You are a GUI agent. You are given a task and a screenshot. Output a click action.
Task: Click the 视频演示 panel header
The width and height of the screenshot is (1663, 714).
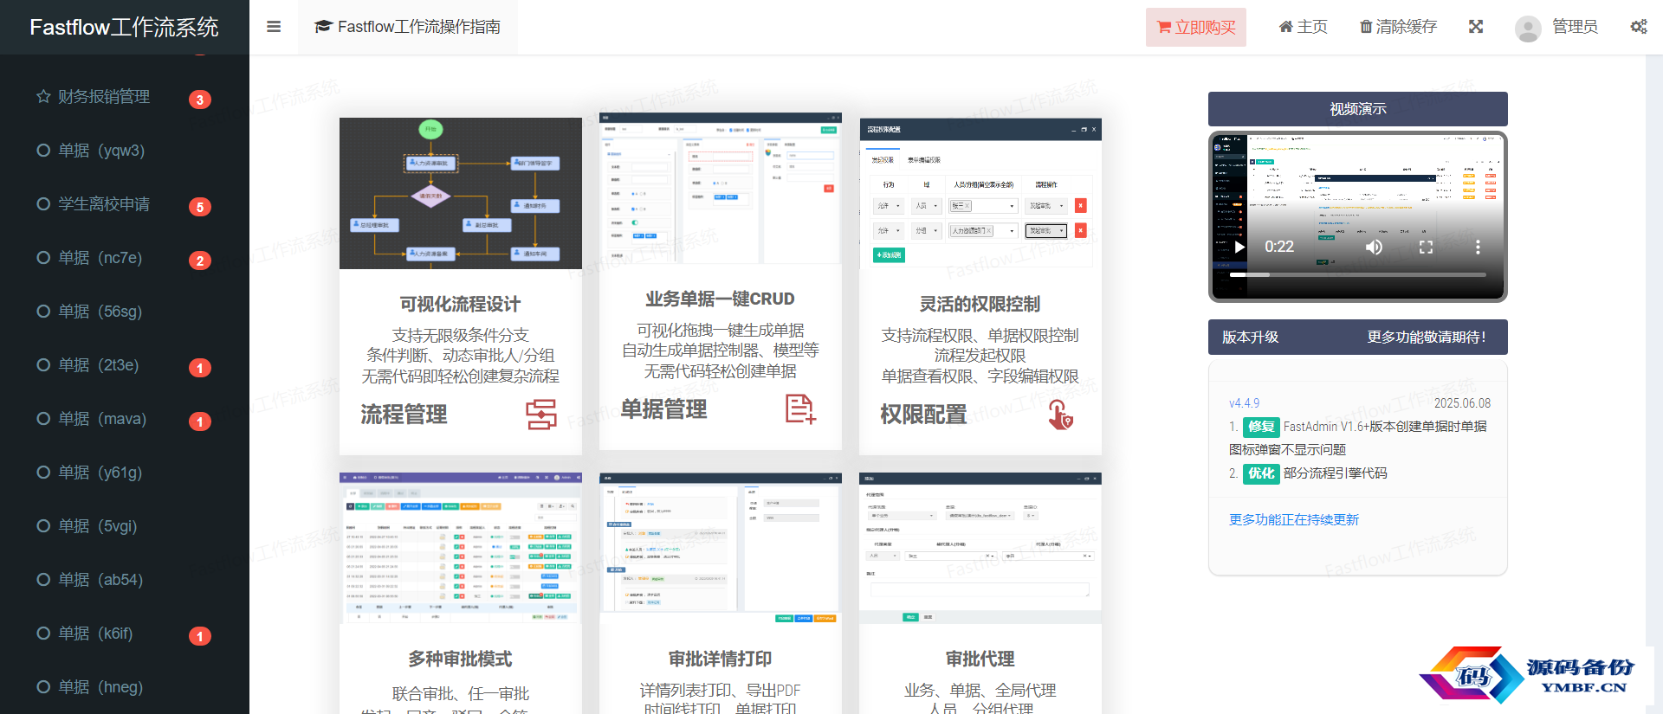(1358, 109)
